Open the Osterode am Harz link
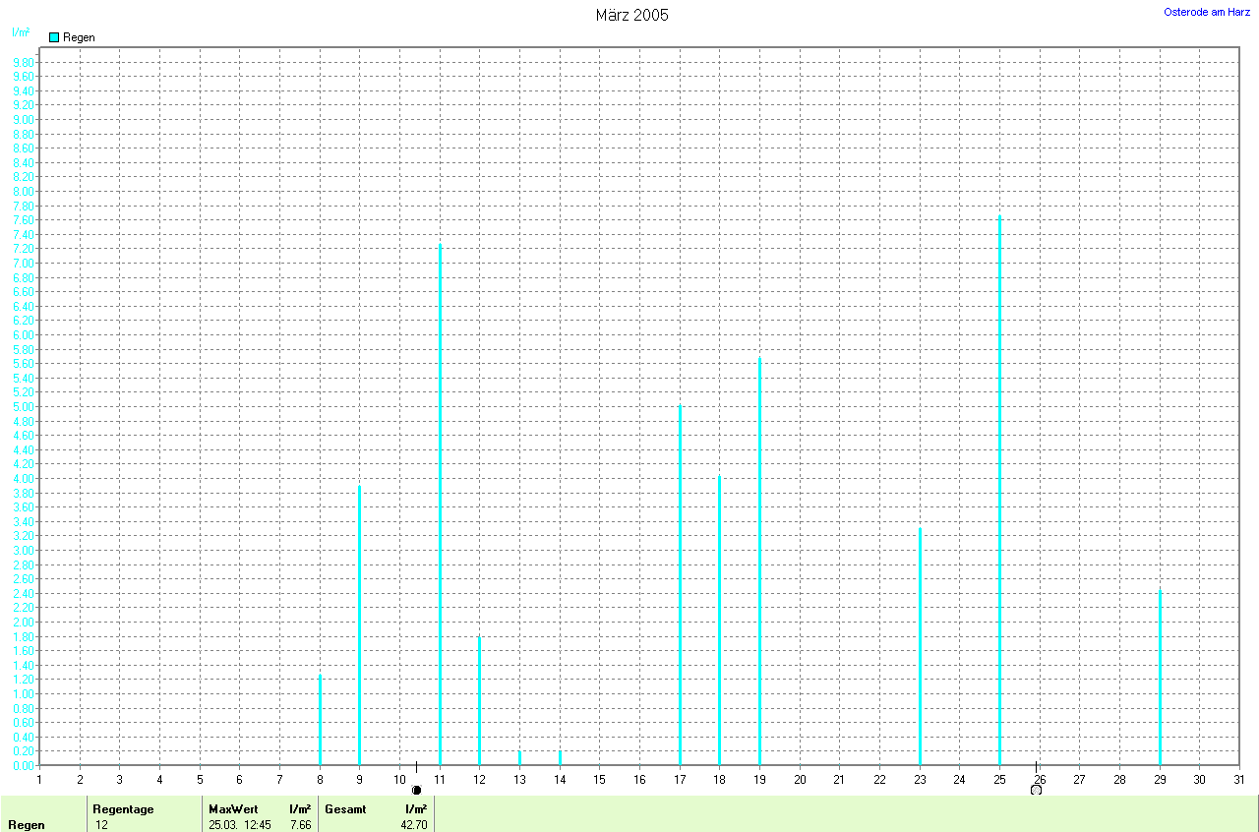The height and width of the screenshot is (832, 1259). tap(1207, 12)
